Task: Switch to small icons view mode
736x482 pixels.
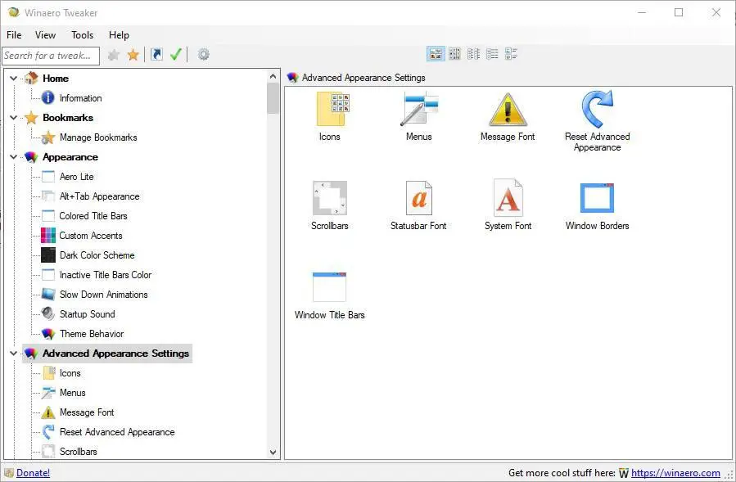Action: click(473, 54)
